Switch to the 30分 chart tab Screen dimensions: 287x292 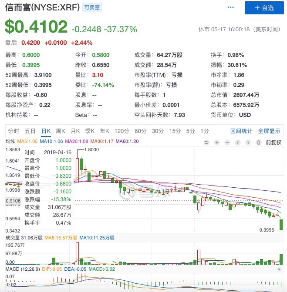(x=158, y=131)
